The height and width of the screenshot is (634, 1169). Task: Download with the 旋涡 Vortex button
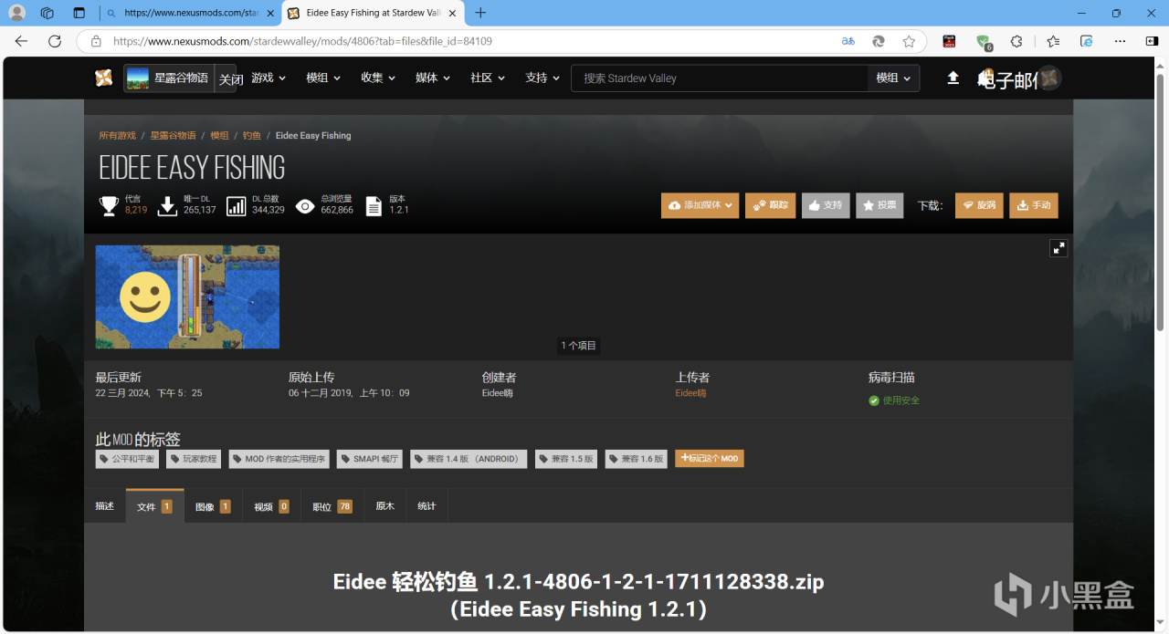pyautogui.click(x=979, y=205)
